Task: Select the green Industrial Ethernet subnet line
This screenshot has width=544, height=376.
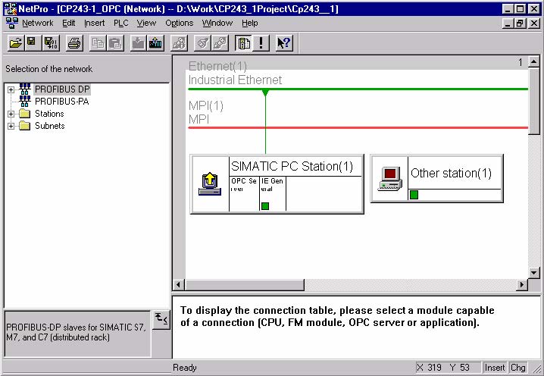Action: pos(358,89)
